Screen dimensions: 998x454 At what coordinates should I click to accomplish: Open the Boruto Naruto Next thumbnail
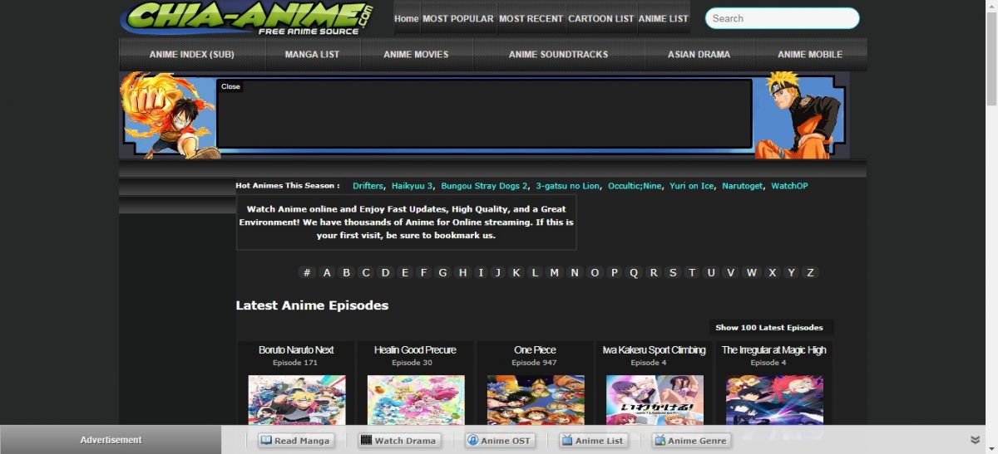click(296, 399)
